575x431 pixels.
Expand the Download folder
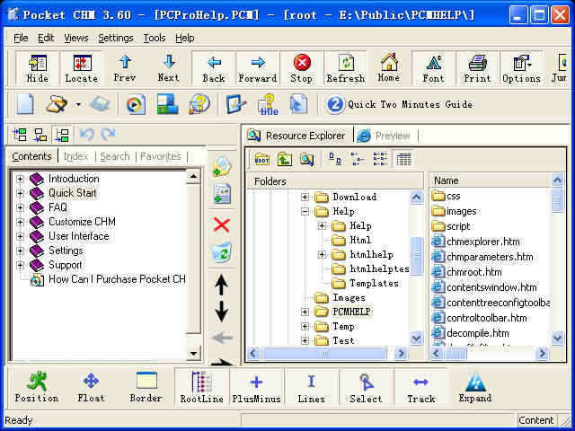pyautogui.click(x=305, y=198)
